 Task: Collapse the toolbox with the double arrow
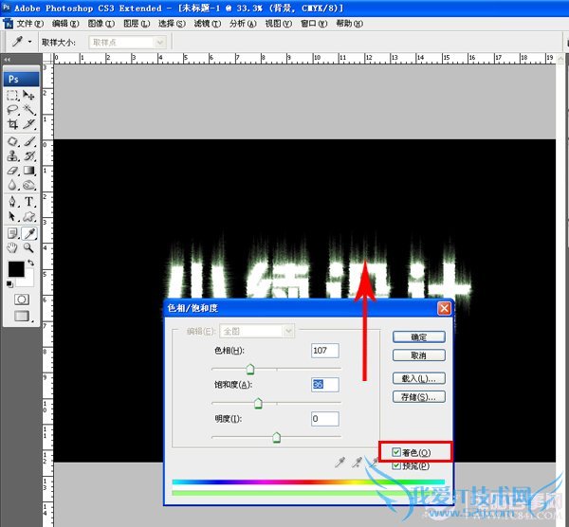point(8,60)
